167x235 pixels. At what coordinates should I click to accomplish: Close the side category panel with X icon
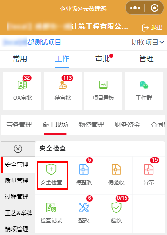tap(18, 149)
